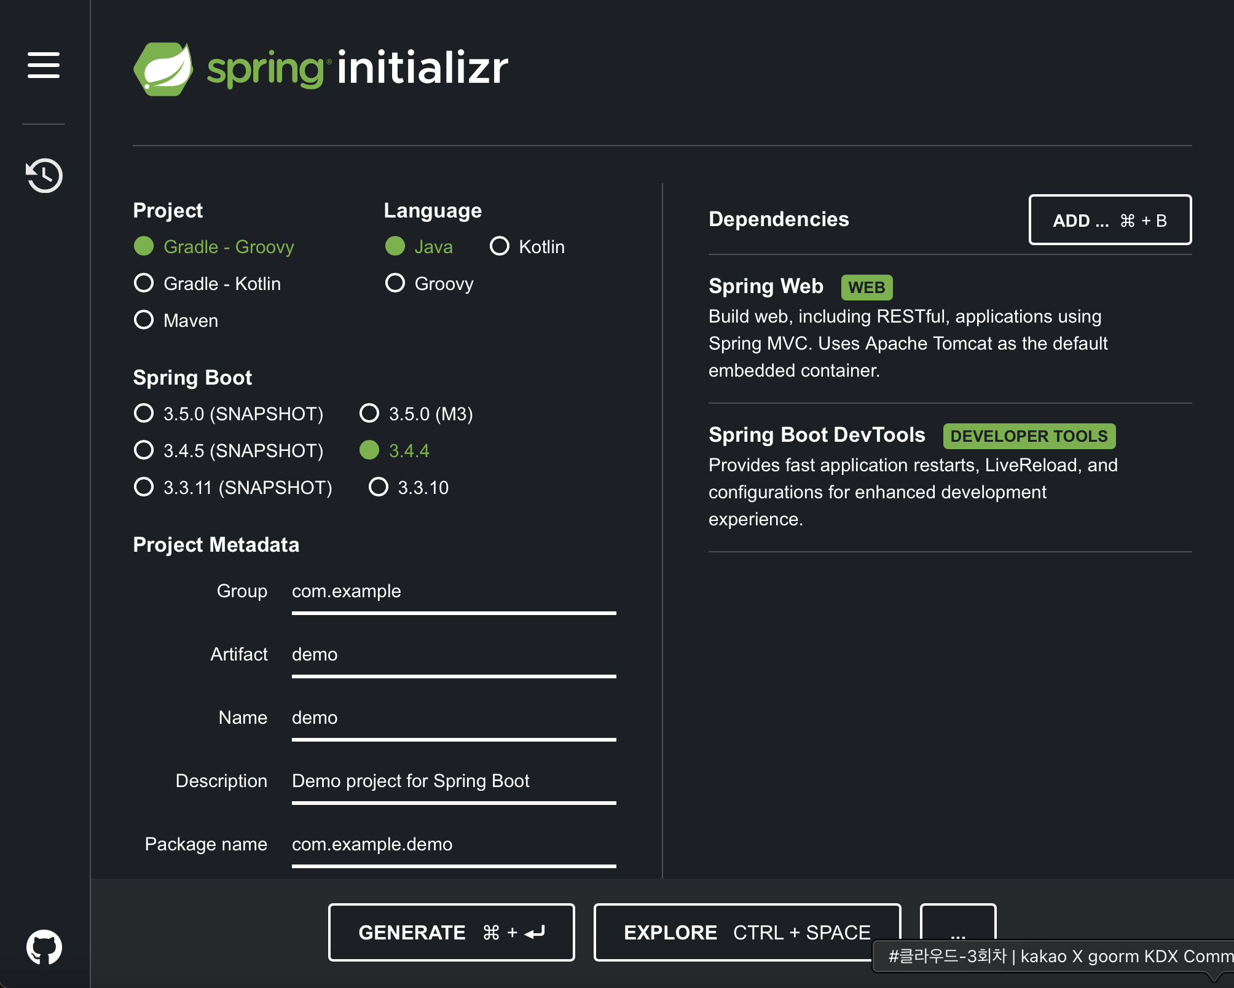Choose Kotlin as the language
1234x988 pixels.
(527, 246)
